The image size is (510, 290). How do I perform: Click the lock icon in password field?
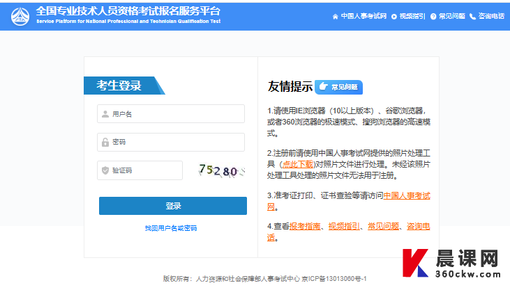coord(105,142)
